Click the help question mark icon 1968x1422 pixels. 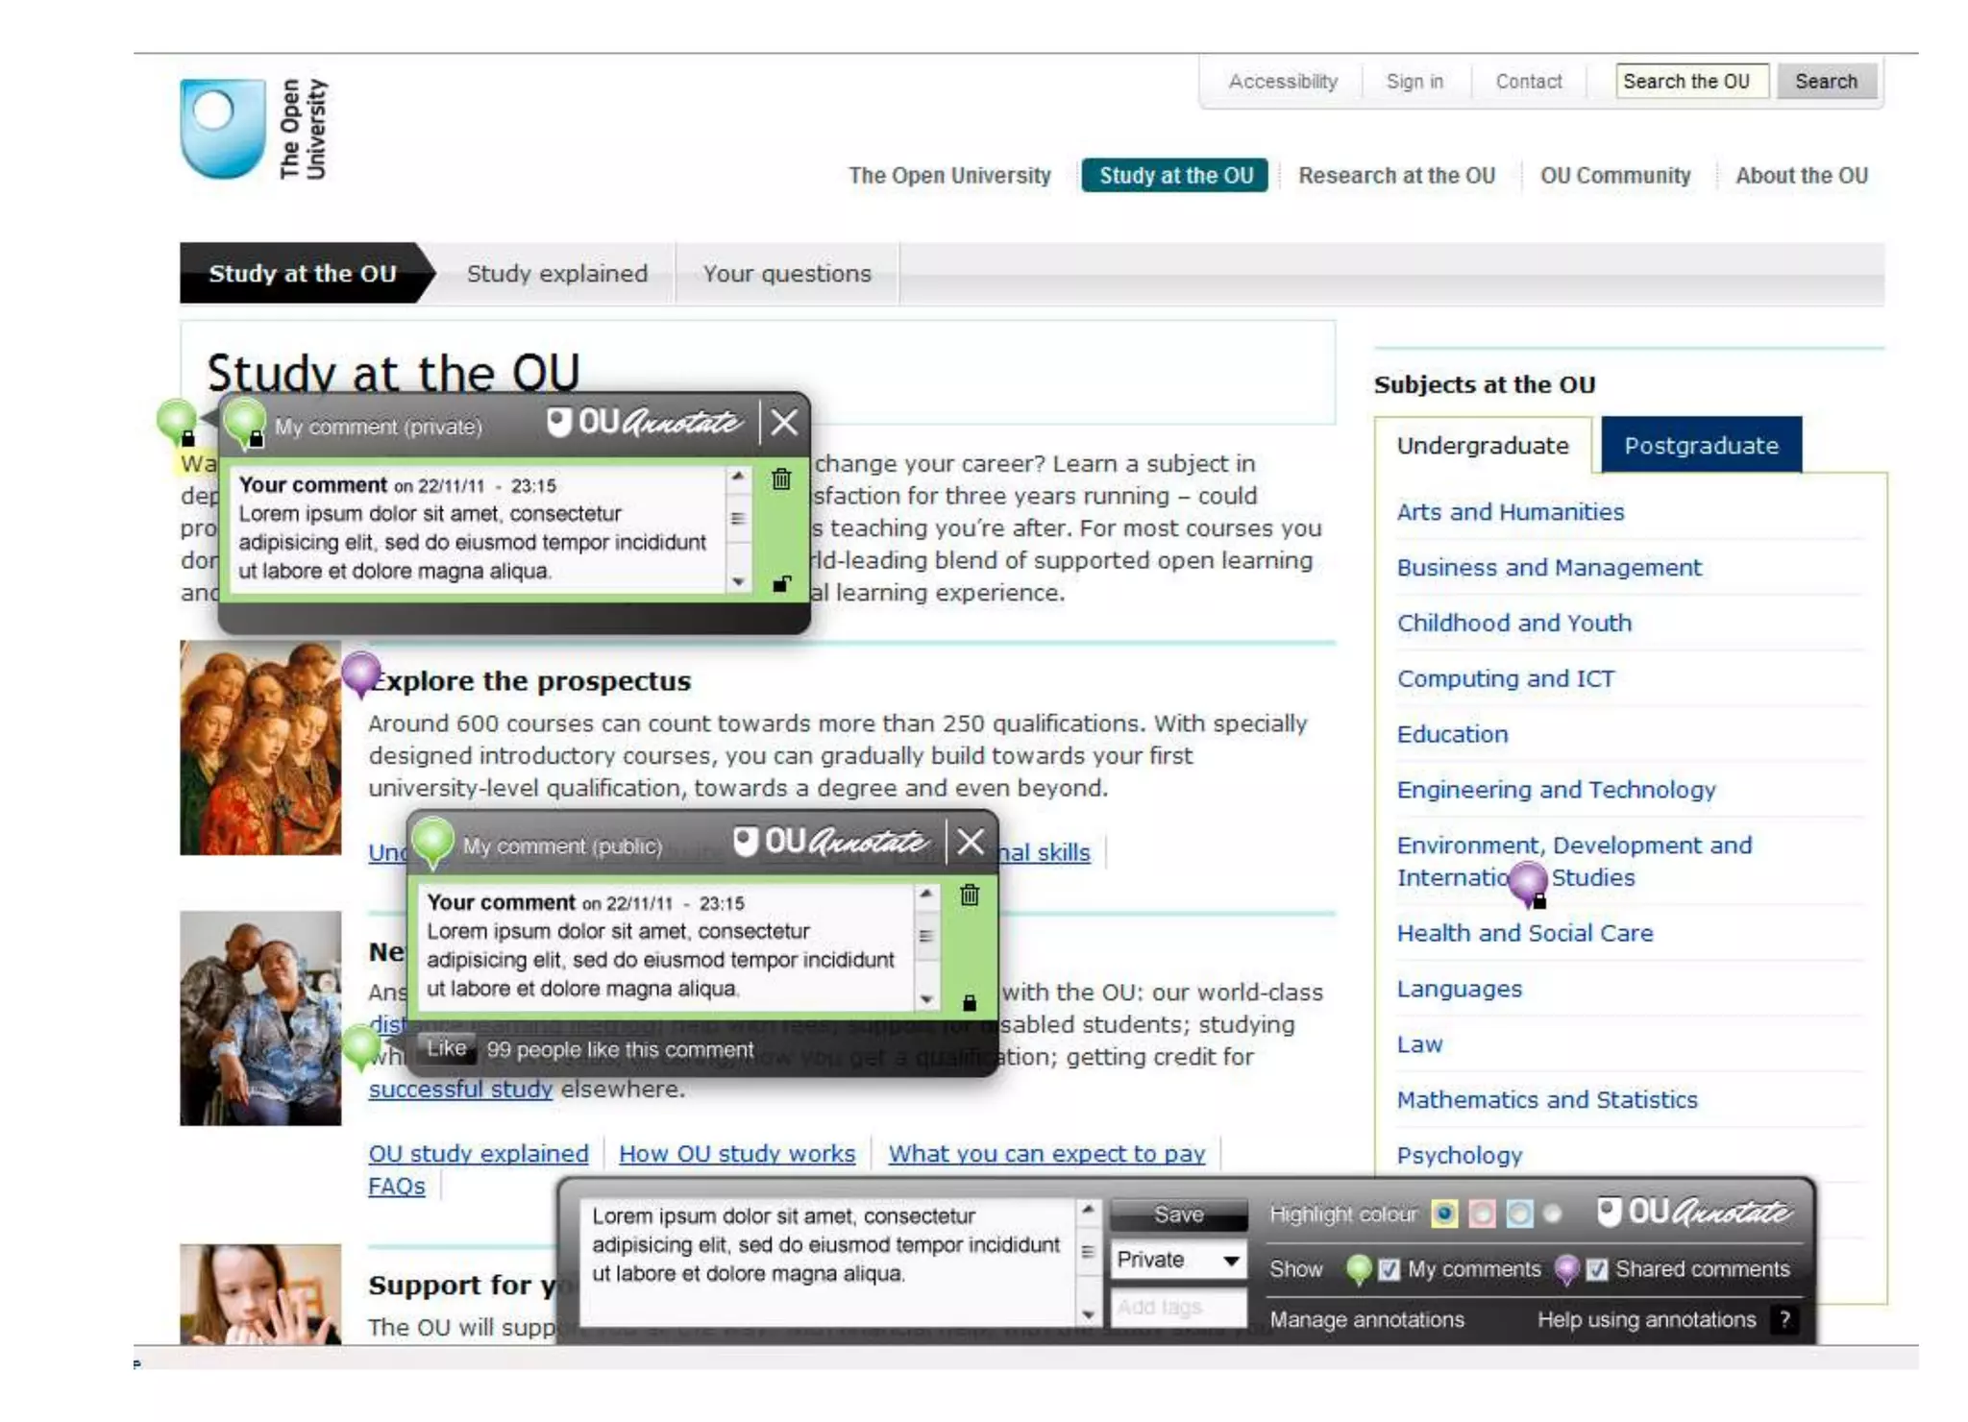pos(1784,1319)
